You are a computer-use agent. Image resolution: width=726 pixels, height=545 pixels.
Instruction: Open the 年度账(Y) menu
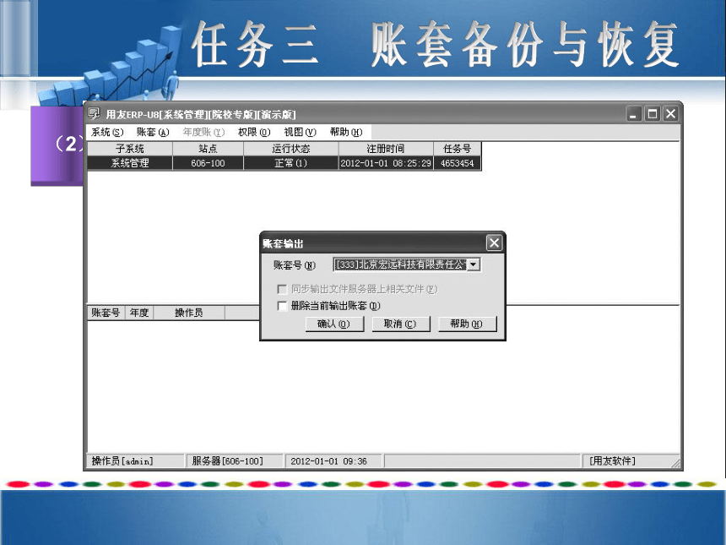[203, 132]
